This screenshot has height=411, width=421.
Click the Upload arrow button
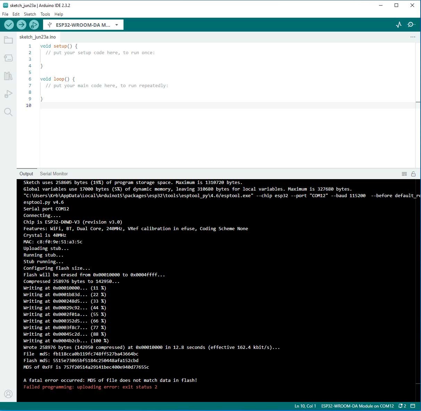pos(22,25)
